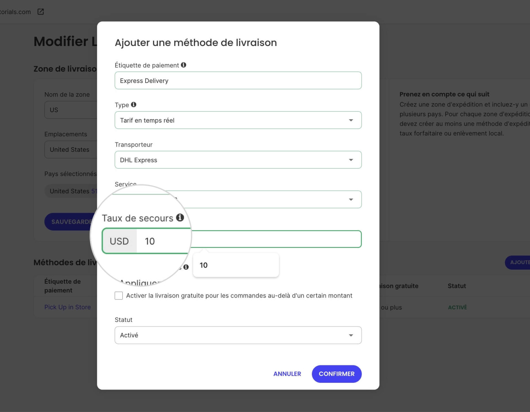
Task: Click the info icon next to Taux de secours
Action: click(180, 218)
